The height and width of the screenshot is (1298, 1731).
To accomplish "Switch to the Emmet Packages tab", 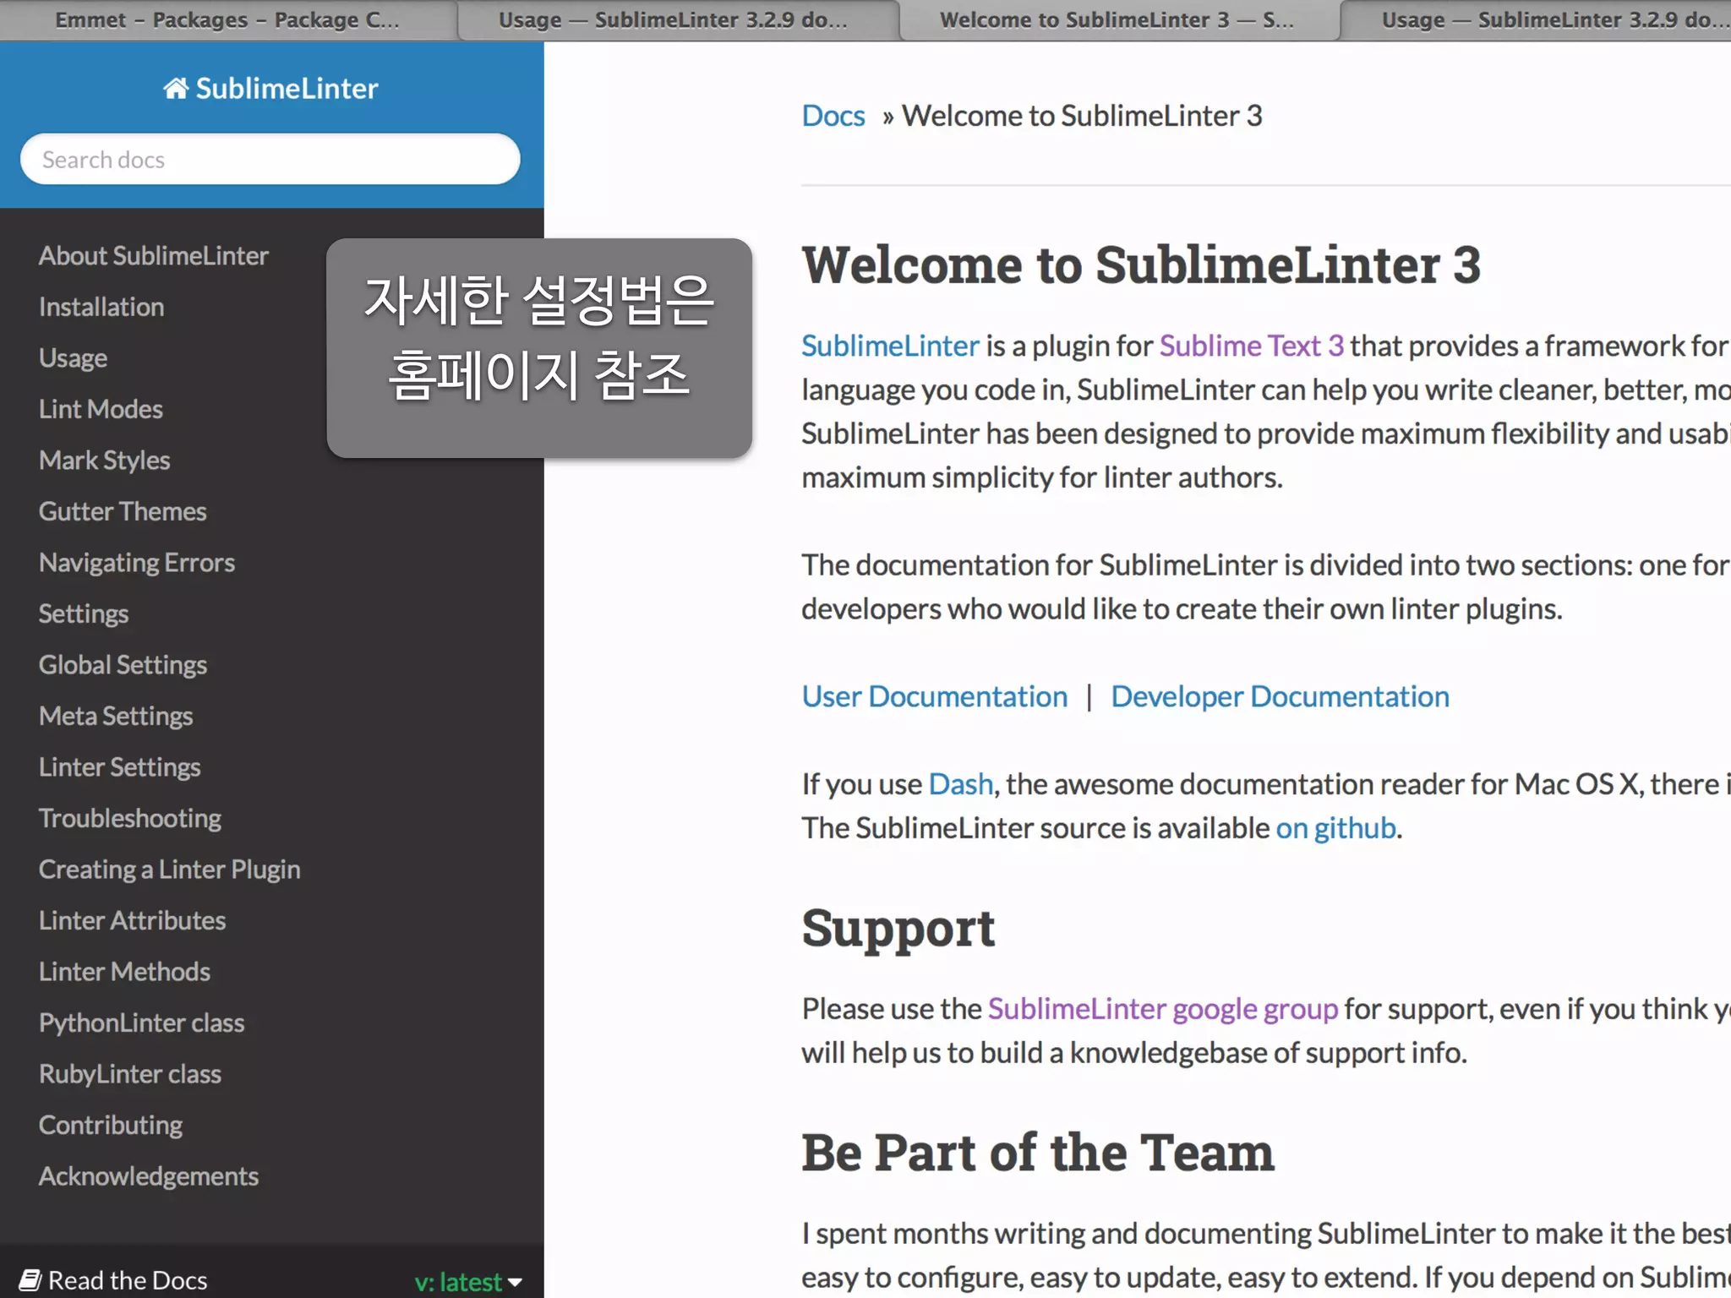I will coord(228,19).
